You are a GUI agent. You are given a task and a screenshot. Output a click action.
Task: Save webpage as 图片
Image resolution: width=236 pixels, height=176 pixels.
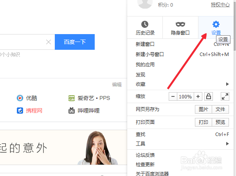pyautogui.click(x=204, y=109)
